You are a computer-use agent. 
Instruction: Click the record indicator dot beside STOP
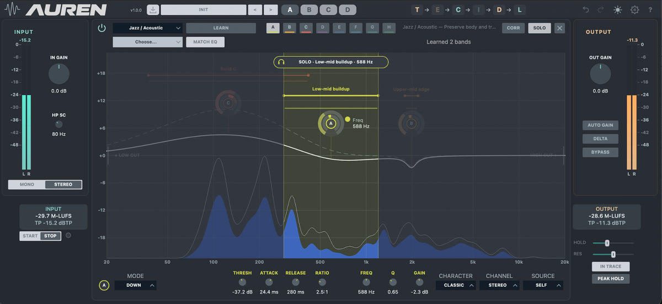click(68, 236)
